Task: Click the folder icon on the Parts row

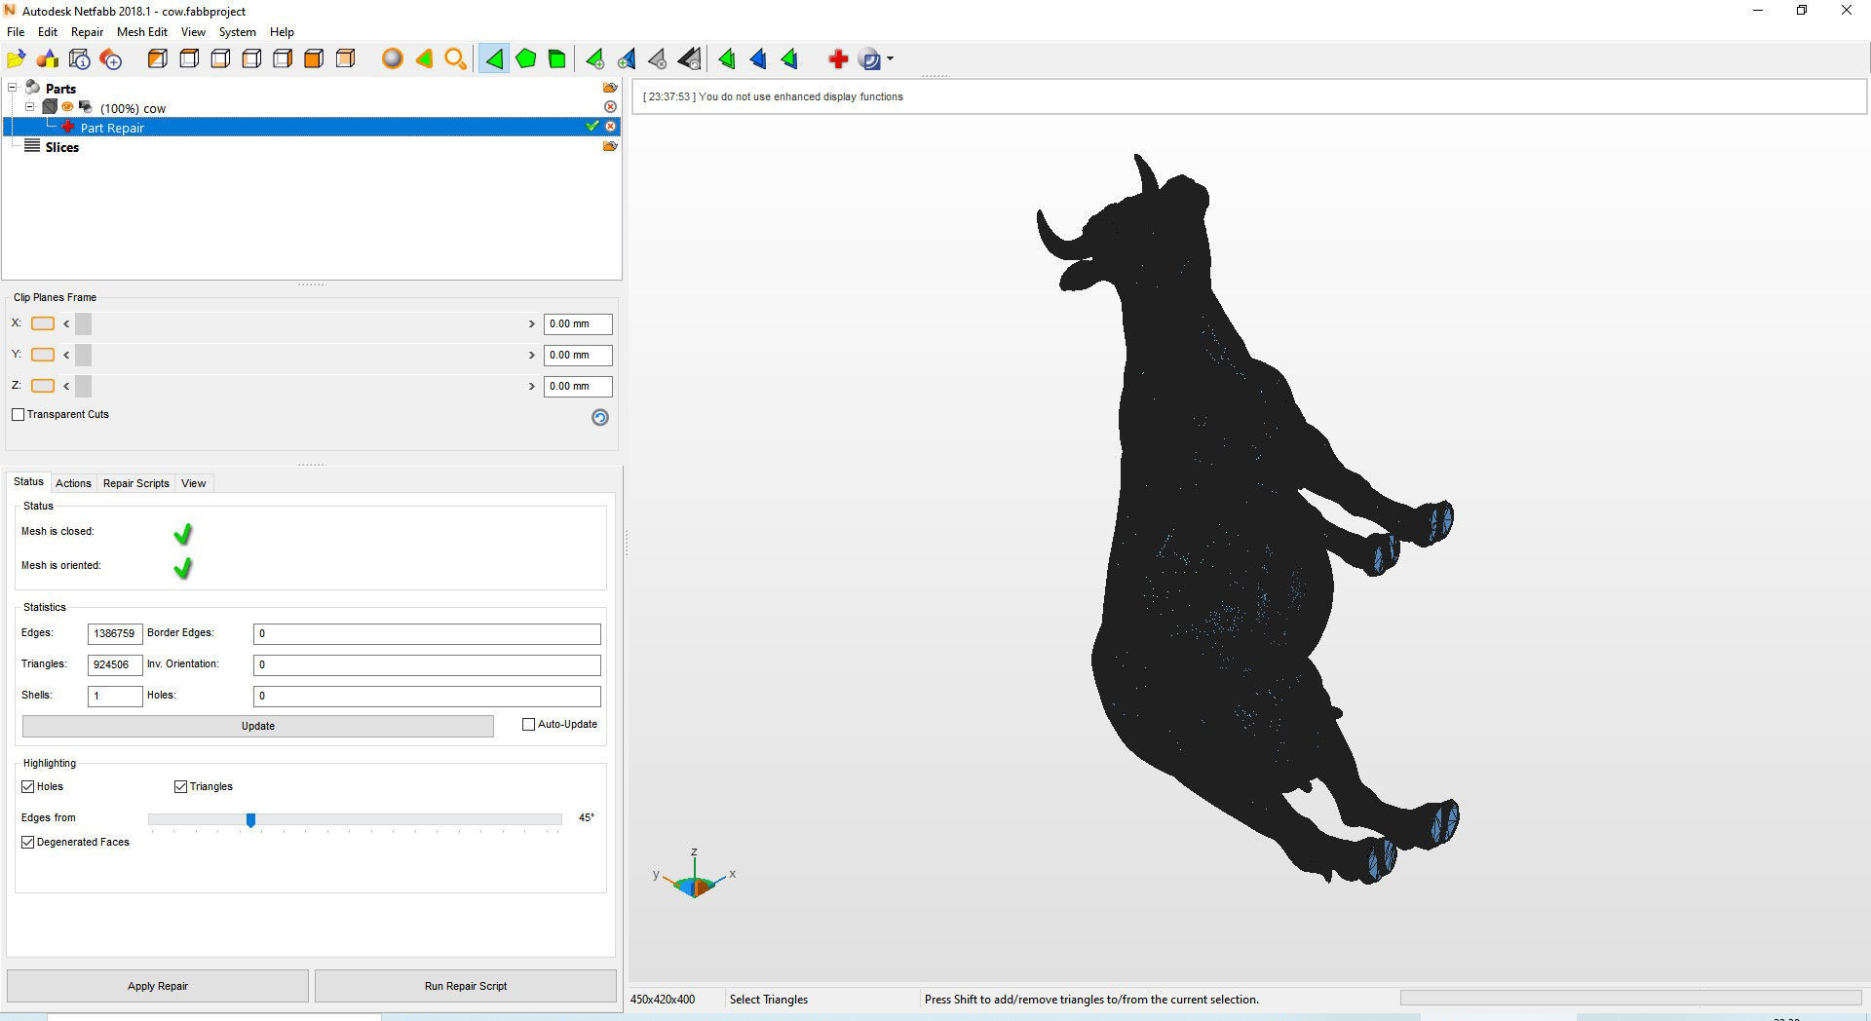Action: pos(610,88)
